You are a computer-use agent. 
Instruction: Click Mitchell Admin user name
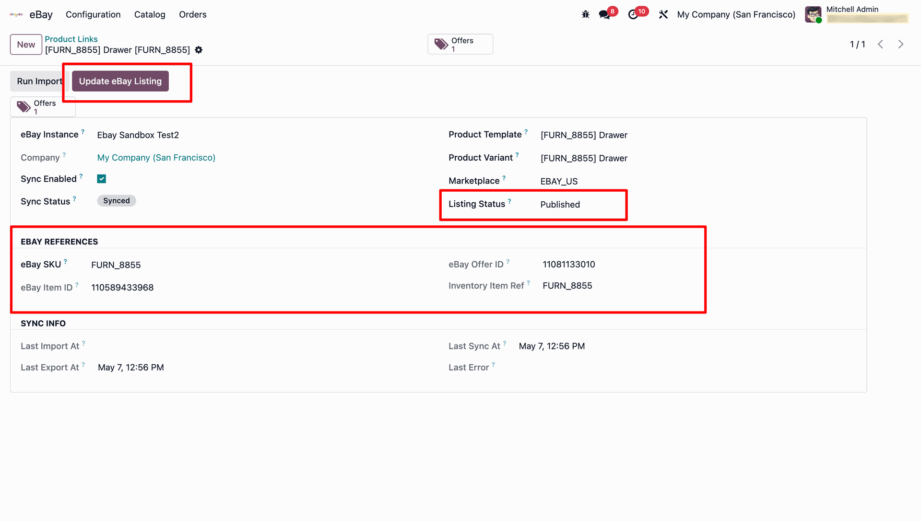coord(852,9)
